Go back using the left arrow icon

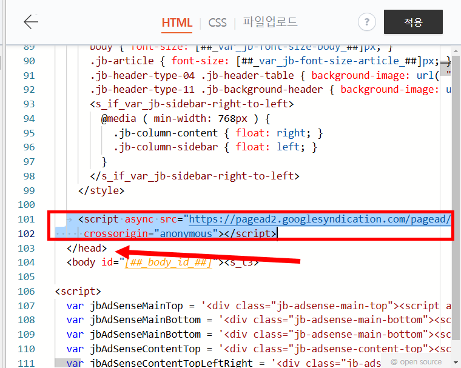coord(31,22)
